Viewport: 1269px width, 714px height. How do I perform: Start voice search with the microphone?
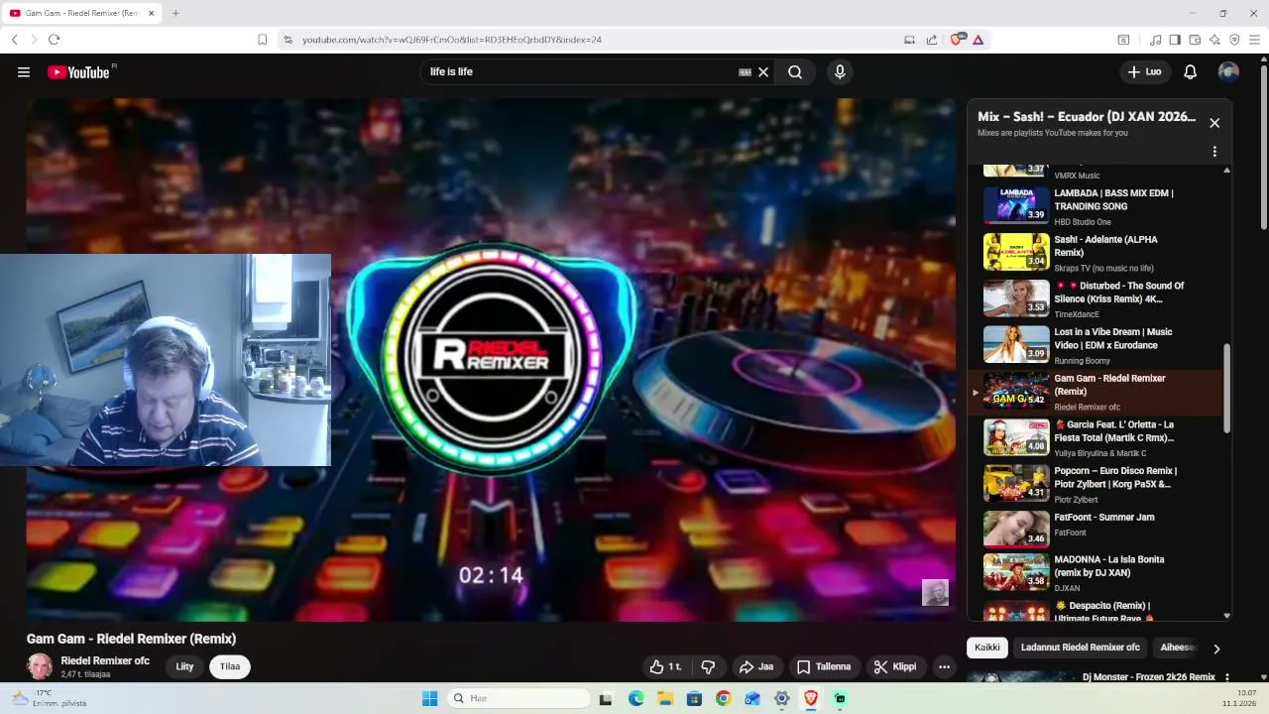(840, 71)
